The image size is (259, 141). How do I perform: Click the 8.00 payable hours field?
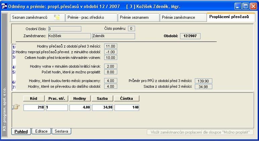point(111,72)
